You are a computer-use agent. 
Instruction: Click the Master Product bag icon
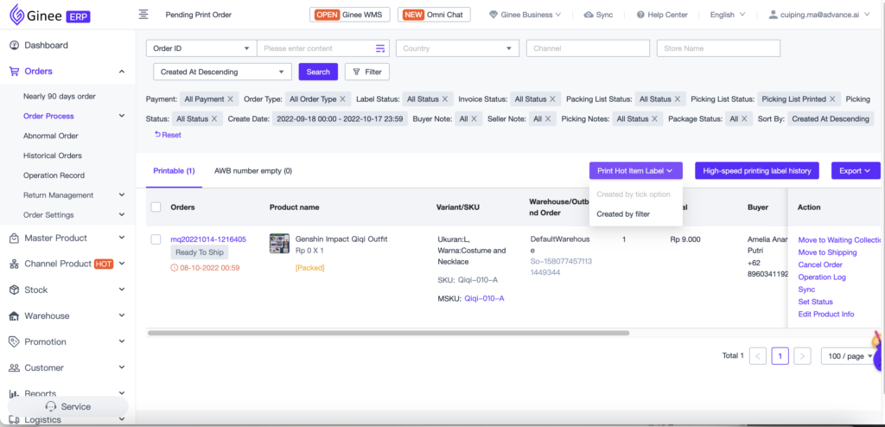tap(14, 239)
